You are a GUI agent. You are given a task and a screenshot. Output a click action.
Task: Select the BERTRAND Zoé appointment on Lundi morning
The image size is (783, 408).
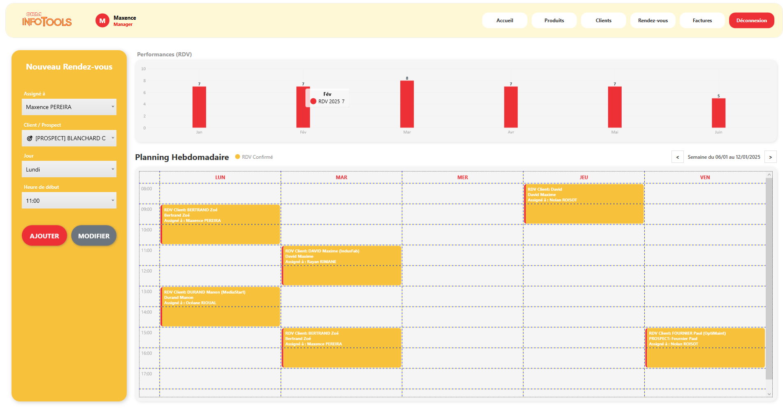click(221, 224)
